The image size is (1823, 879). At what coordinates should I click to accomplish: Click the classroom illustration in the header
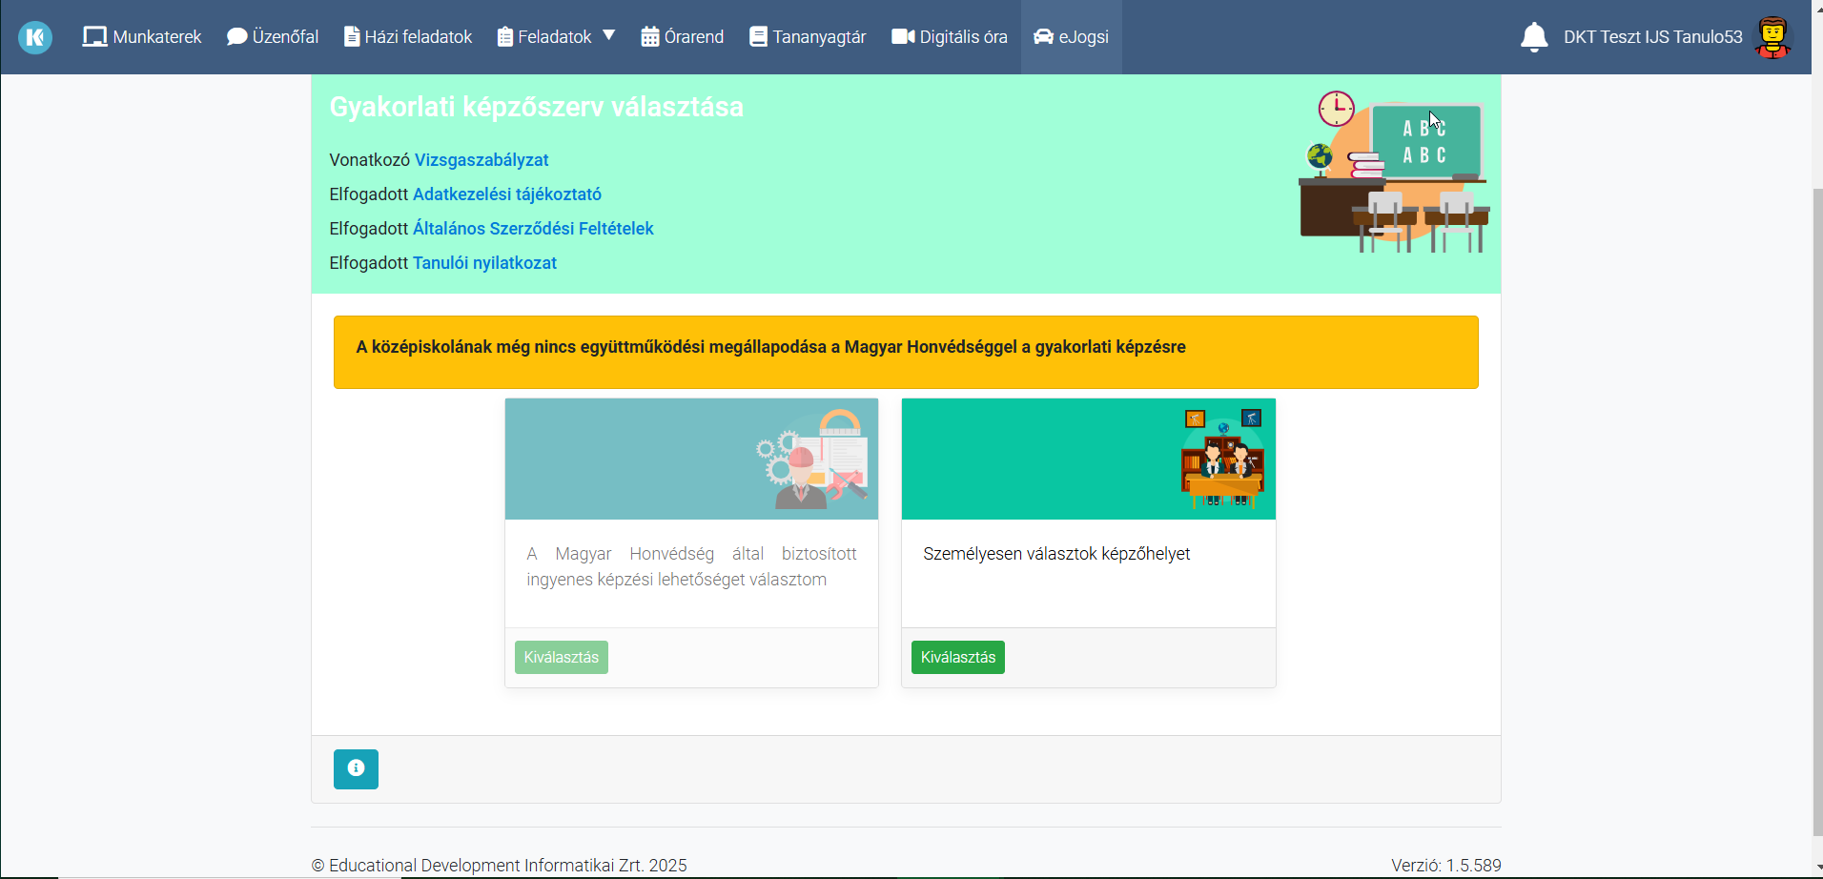click(x=1394, y=172)
